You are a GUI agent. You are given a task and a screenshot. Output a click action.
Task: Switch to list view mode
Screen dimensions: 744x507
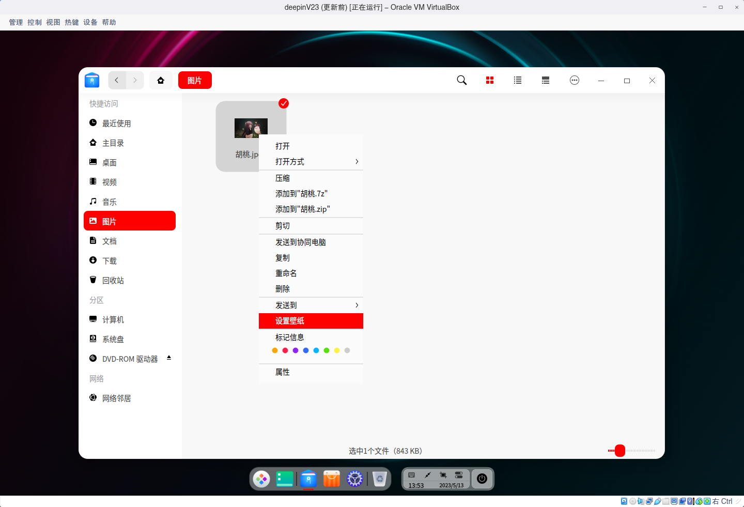[517, 80]
